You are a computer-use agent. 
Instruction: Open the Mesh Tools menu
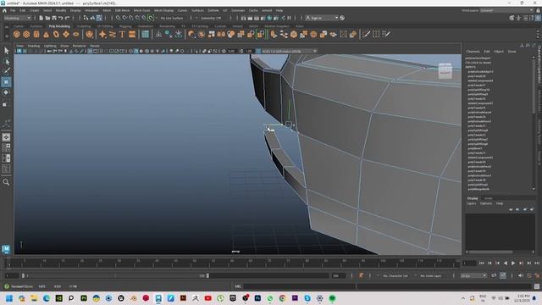pos(141,10)
